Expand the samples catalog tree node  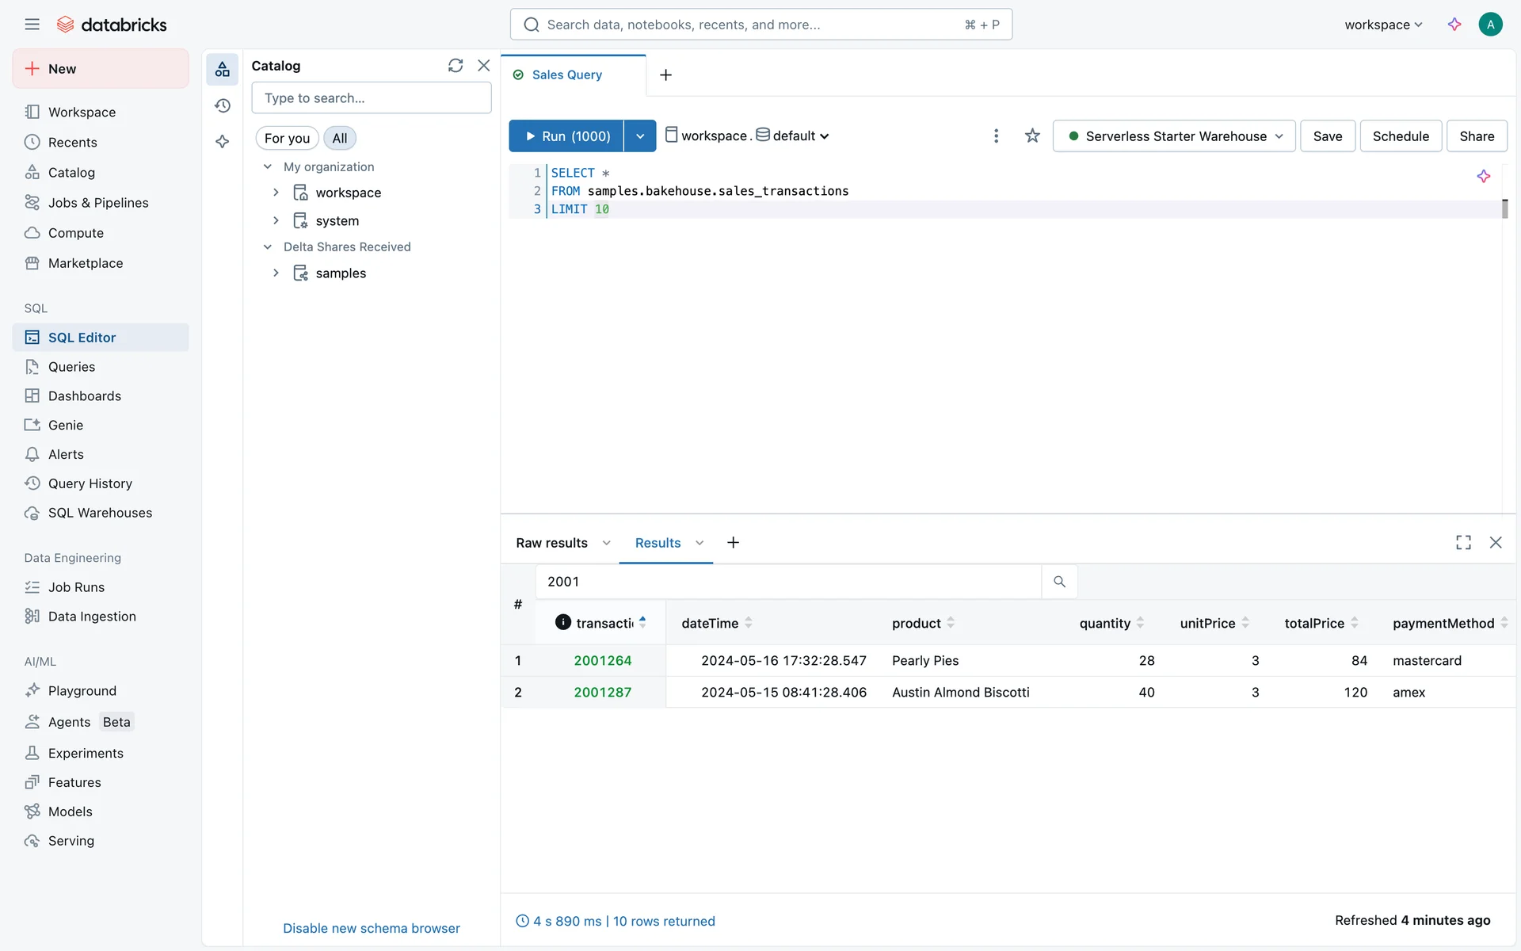pos(276,273)
